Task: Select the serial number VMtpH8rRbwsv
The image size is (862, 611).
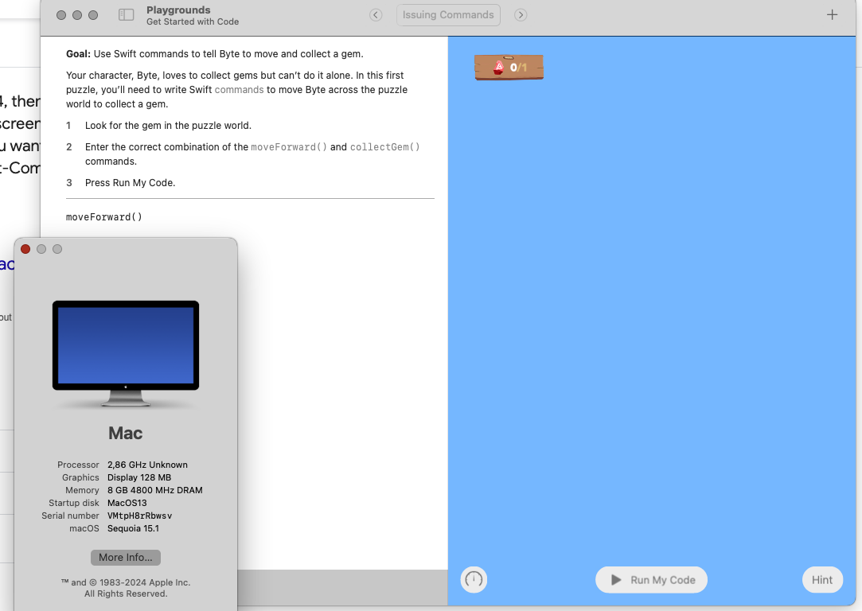Action: [x=139, y=516]
